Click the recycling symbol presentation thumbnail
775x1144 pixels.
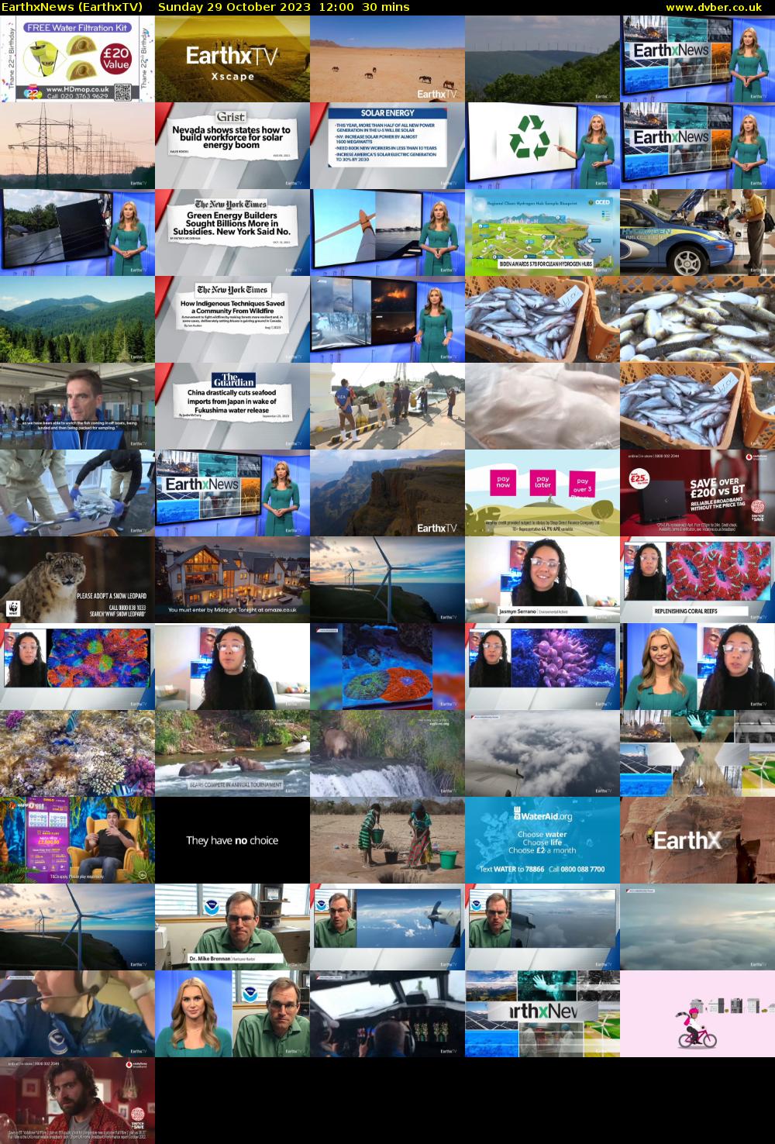(542, 146)
